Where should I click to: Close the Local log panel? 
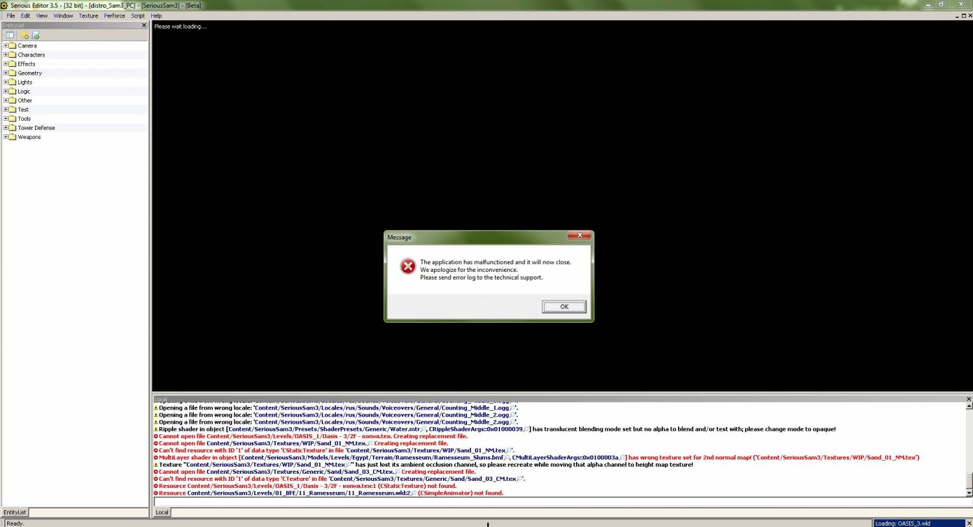tap(969, 399)
